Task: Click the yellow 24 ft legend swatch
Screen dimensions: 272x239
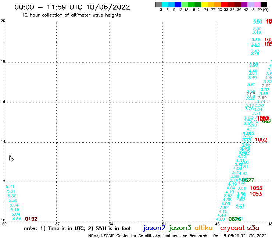Action: click(x=204, y=4)
